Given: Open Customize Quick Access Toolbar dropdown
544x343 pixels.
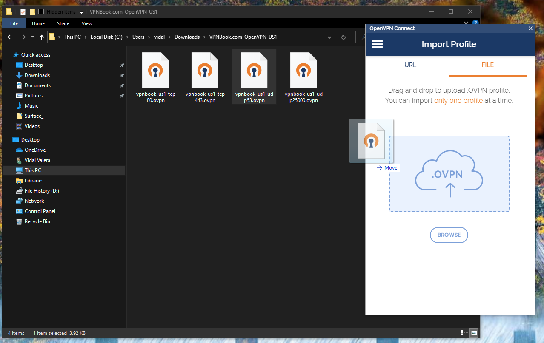Looking at the screenshot, I should 81,12.
